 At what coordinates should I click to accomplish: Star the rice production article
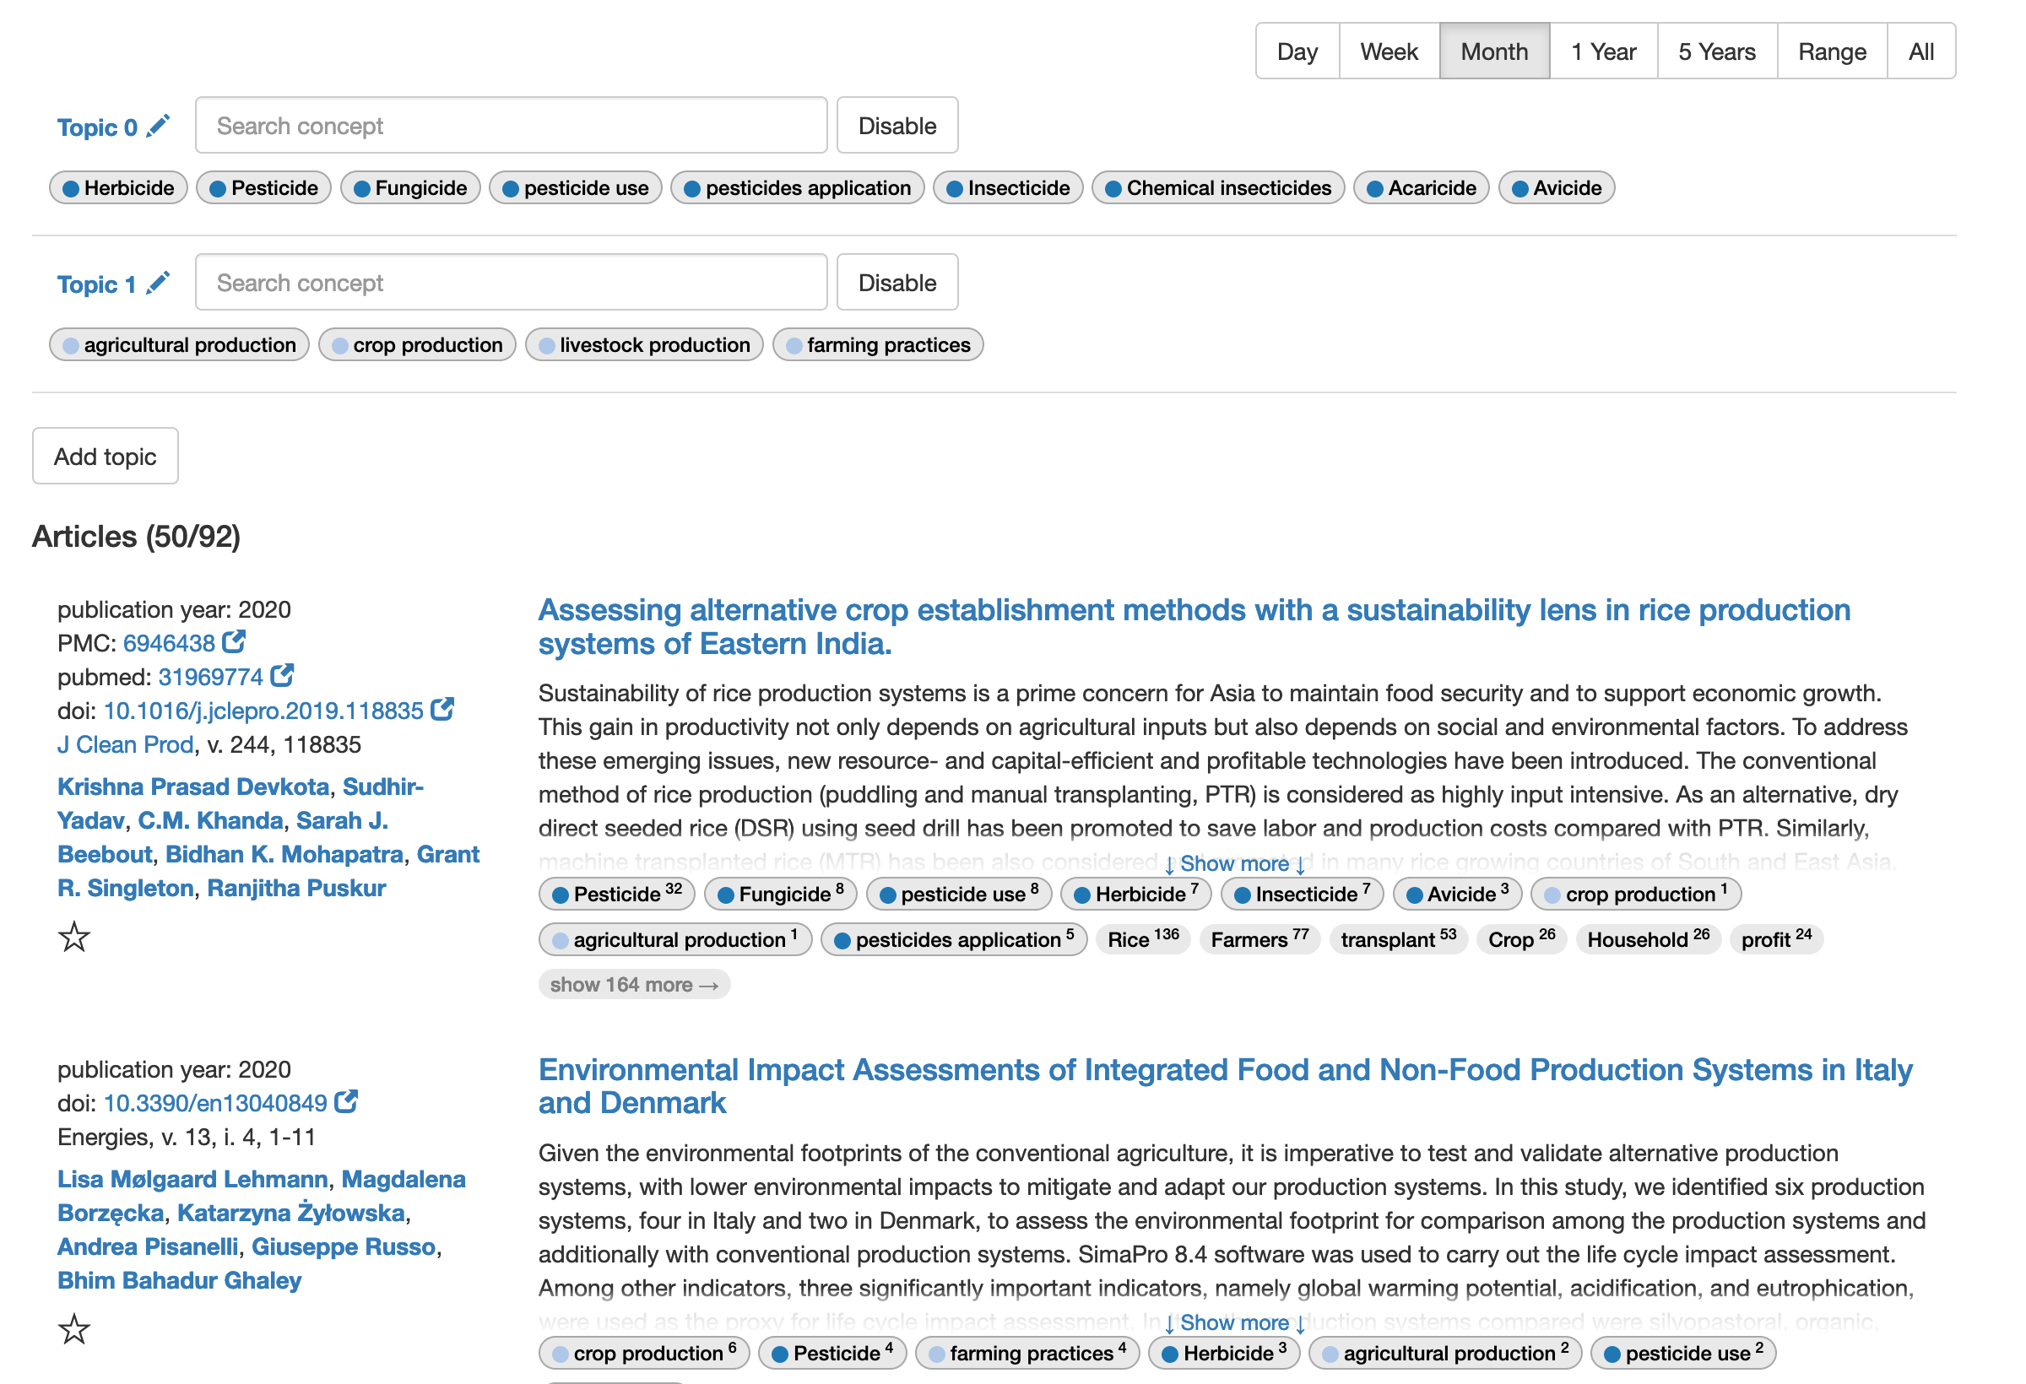coord(73,937)
